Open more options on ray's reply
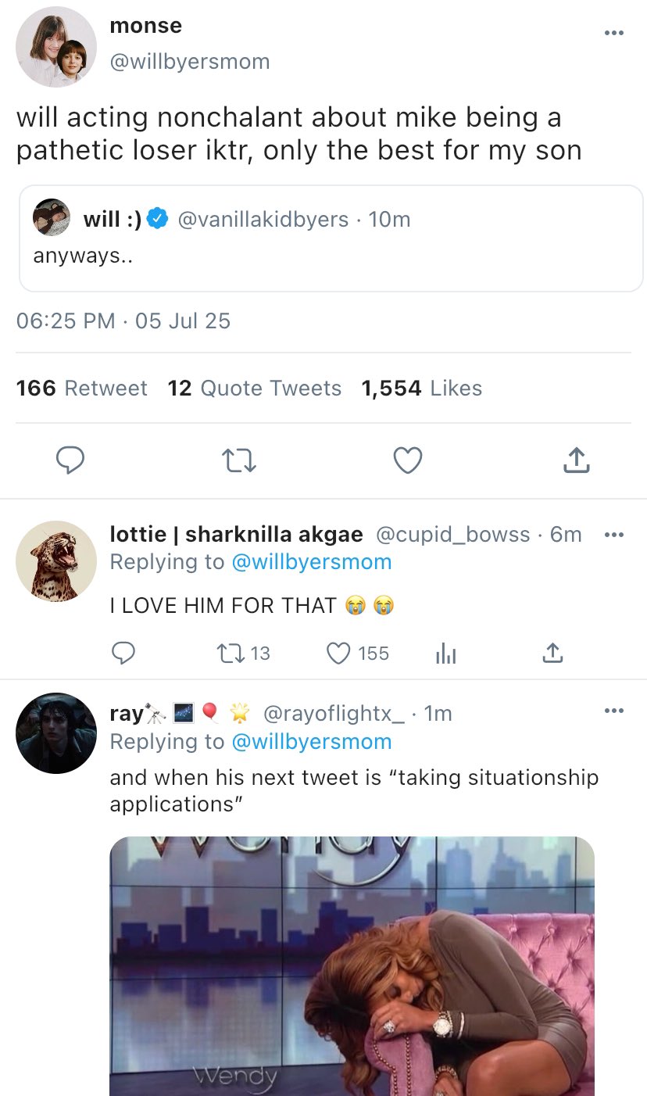 tap(614, 711)
